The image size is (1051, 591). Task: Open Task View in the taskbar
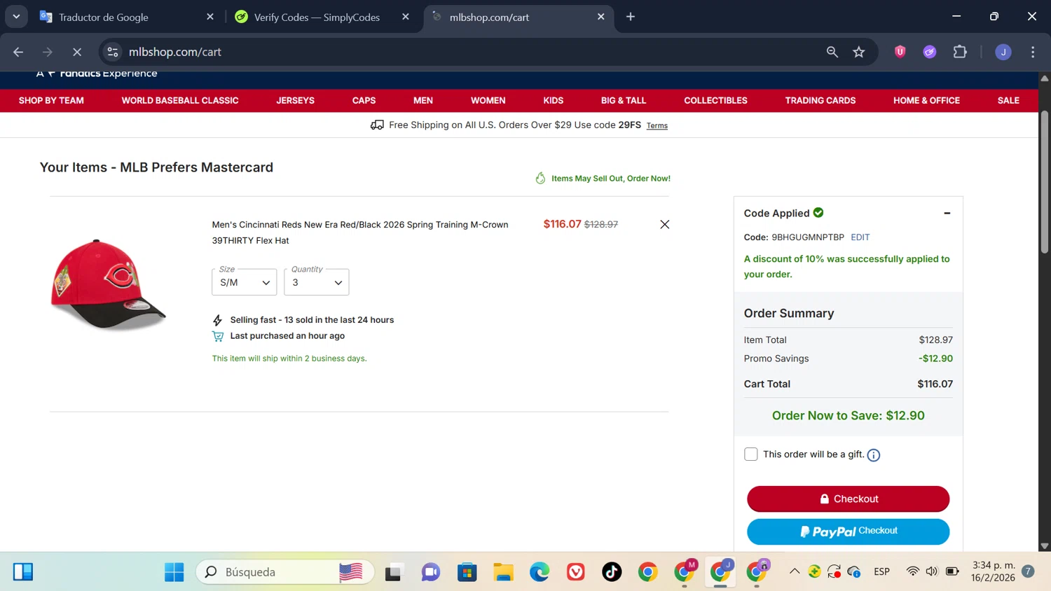(394, 572)
